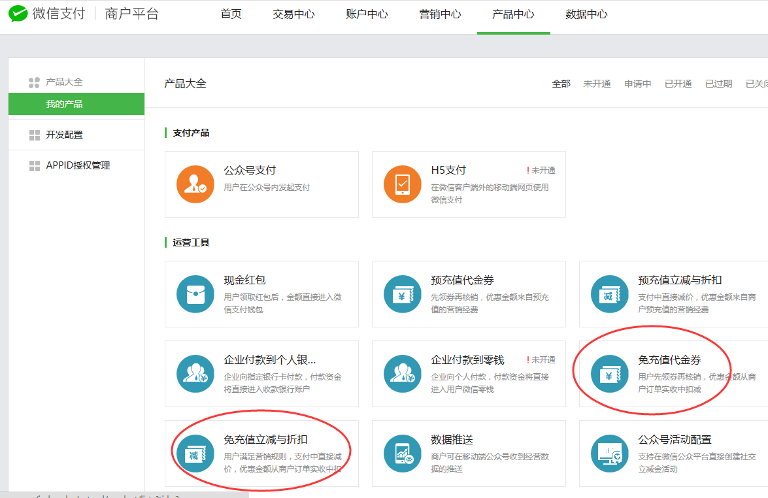Click the 开发配置 grid icon
The image size is (768, 498).
pyautogui.click(x=34, y=135)
